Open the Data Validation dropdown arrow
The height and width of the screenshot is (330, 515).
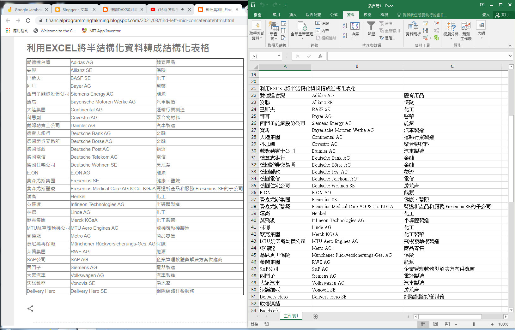click(430, 38)
